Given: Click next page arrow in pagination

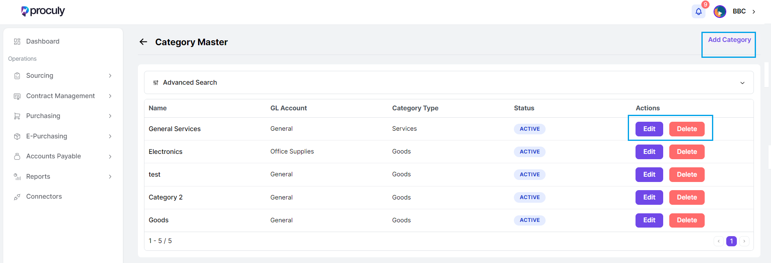Looking at the screenshot, I should tap(744, 241).
